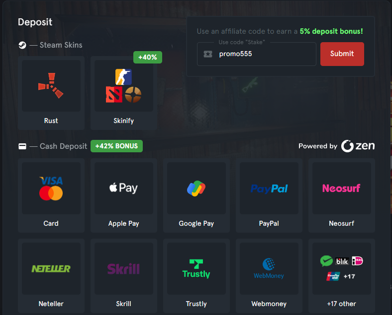Open the +17 other payment methods

[341, 276]
